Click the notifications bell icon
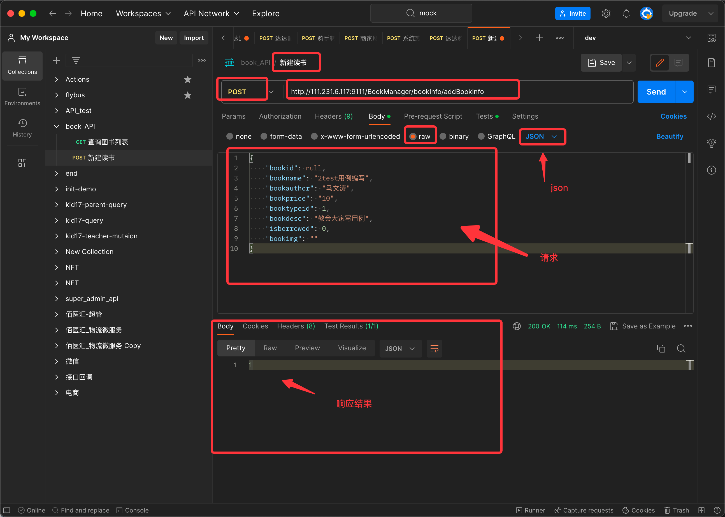Viewport: 725px width, 517px height. [x=626, y=13]
